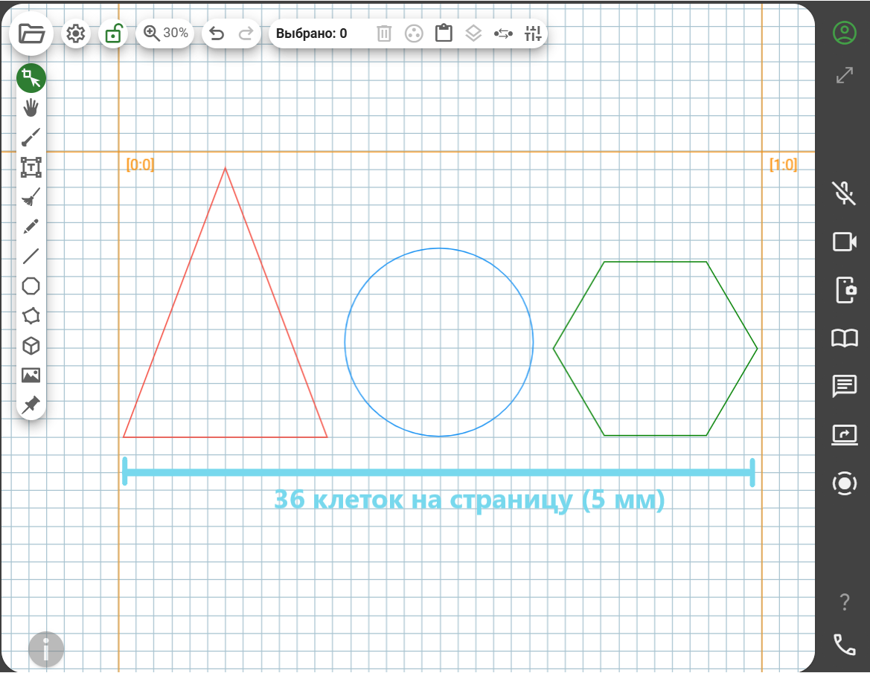
Task: Pick the 3D cube tool
Action: pos(31,346)
